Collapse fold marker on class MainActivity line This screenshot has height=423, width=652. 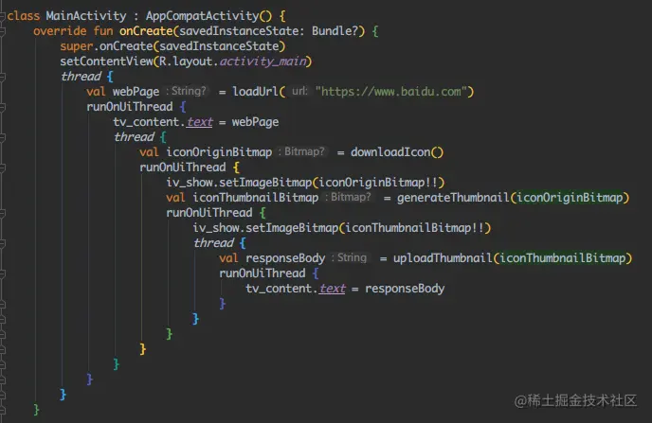(x=2, y=16)
